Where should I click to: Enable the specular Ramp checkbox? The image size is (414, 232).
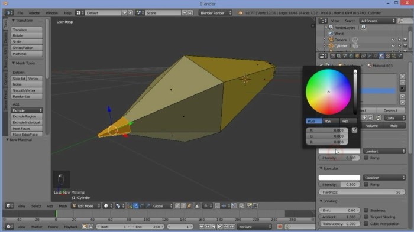pyautogui.click(x=366, y=184)
